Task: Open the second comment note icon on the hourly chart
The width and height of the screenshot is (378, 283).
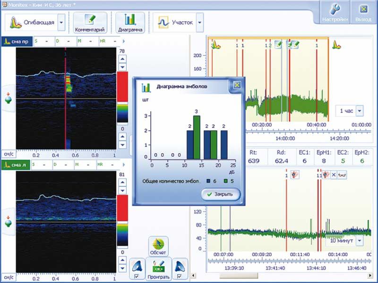Action: pyautogui.click(x=295, y=44)
